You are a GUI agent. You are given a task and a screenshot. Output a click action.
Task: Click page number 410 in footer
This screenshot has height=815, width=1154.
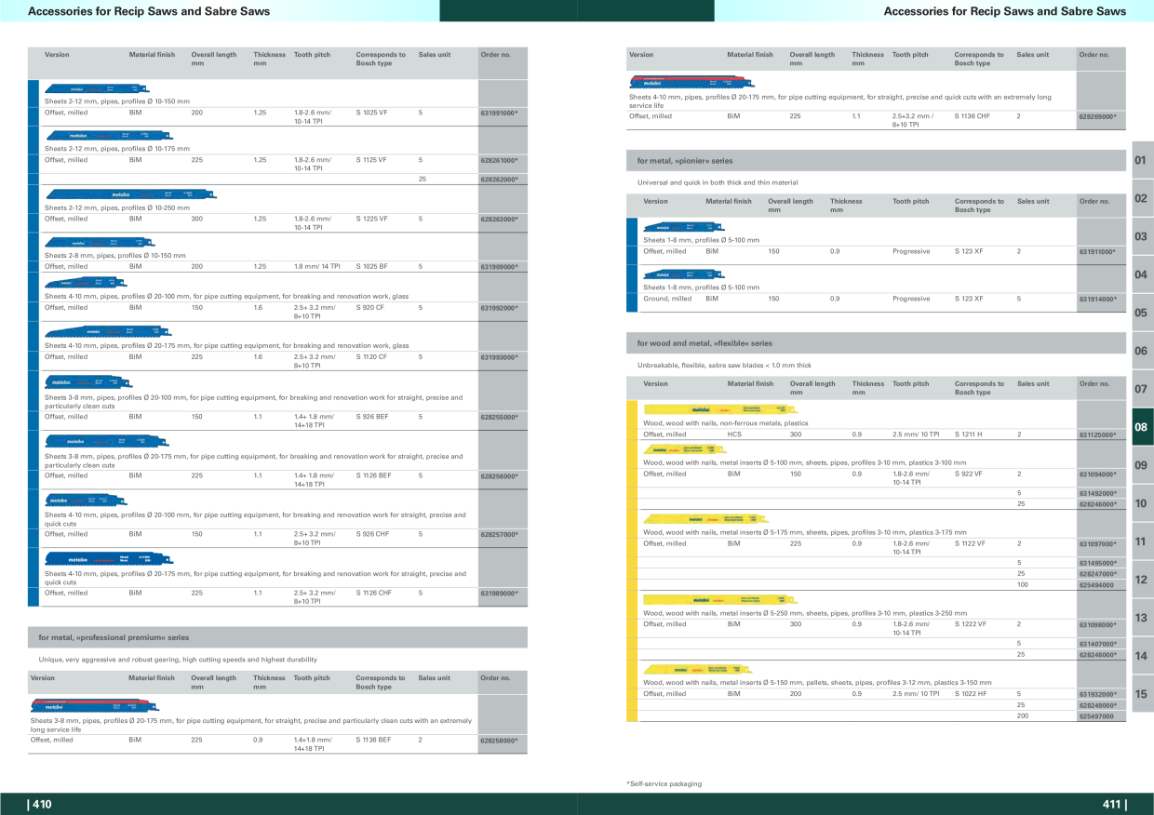pyautogui.click(x=40, y=804)
